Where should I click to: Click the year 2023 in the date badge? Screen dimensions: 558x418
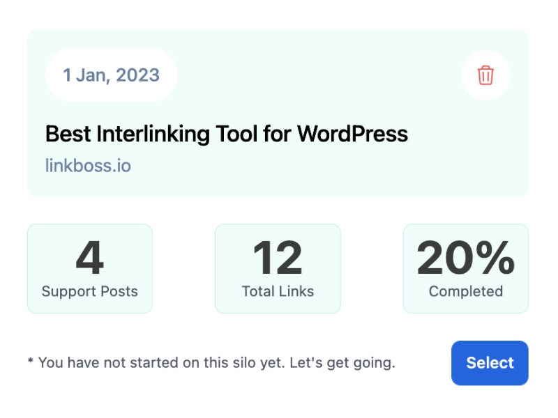click(137, 75)
